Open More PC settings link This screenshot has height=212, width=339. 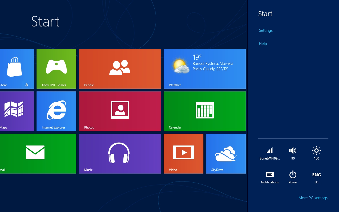click(313, 198)
